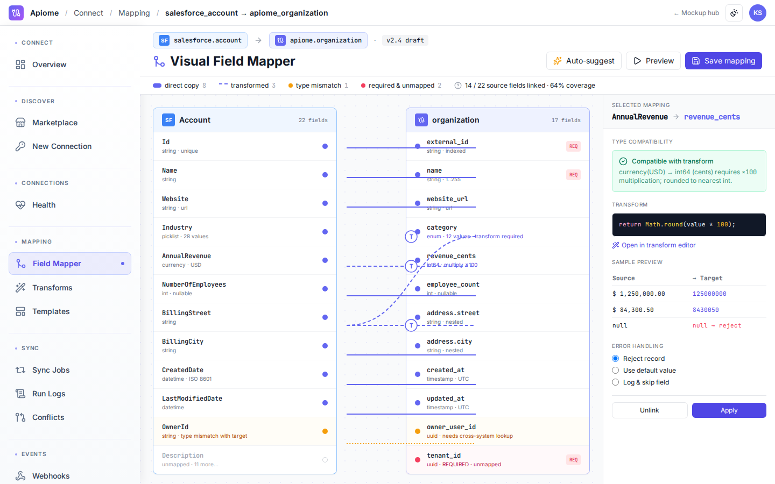
Task: Click the REQ badge on tenant_id
Action: coord(574,460)
